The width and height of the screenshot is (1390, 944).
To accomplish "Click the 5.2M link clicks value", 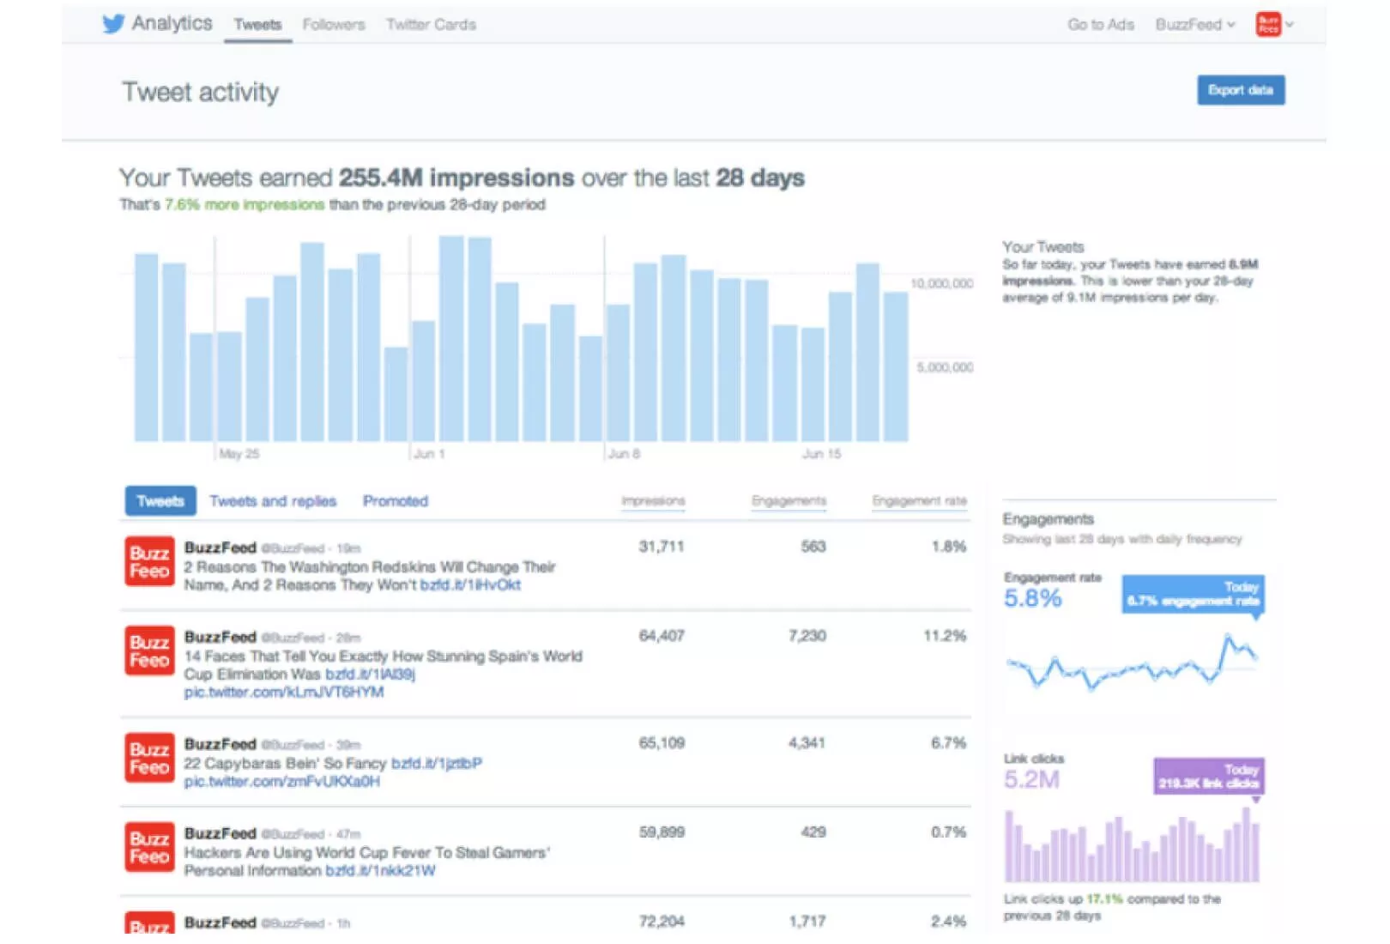I will click(1031, 779).
